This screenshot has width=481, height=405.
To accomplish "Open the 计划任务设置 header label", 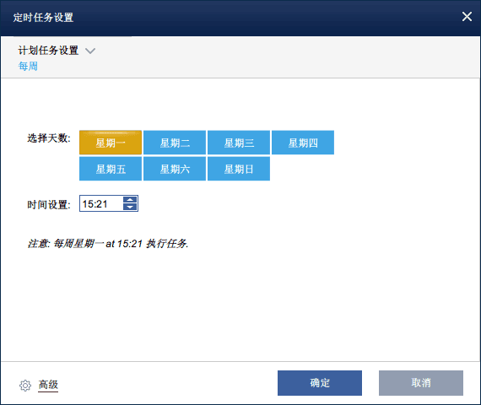I will point(48,51).
